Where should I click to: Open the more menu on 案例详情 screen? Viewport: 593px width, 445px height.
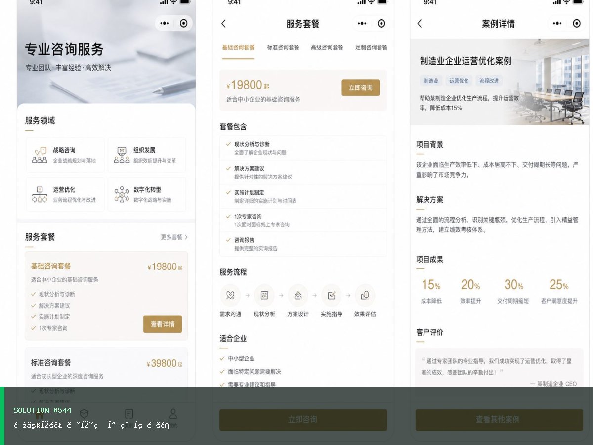(x=557, y=23)
